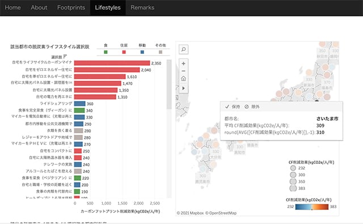Click the 保持 keep-only button in tooltip
The image size is (363, 224).
pyautogui.click(x=233, y=107)
